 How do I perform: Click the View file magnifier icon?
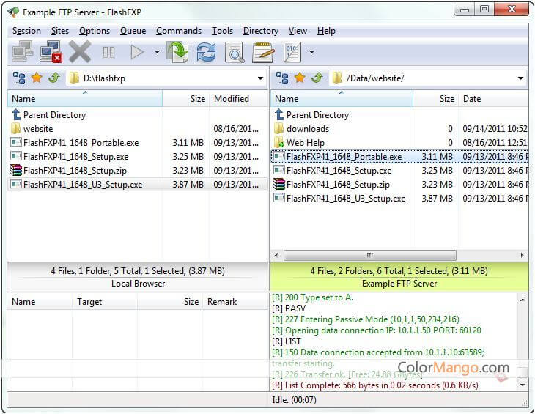[234, 52]
